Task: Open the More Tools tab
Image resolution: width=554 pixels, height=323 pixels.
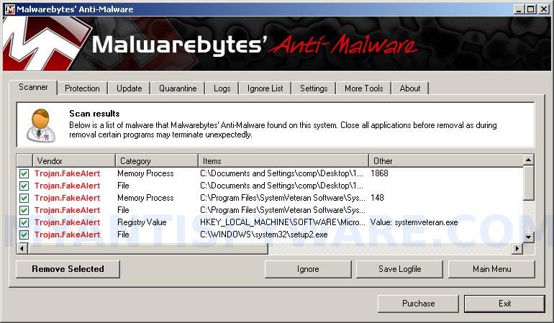Action: (x=363, y=88)
